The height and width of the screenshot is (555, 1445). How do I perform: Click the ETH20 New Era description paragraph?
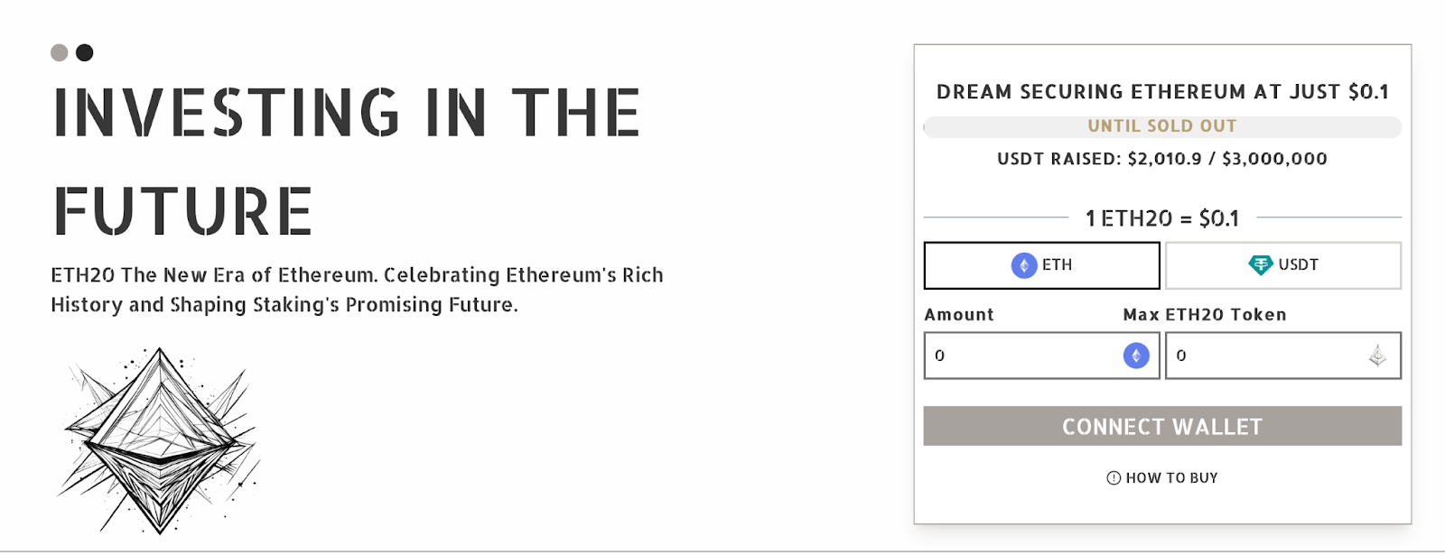357,290
